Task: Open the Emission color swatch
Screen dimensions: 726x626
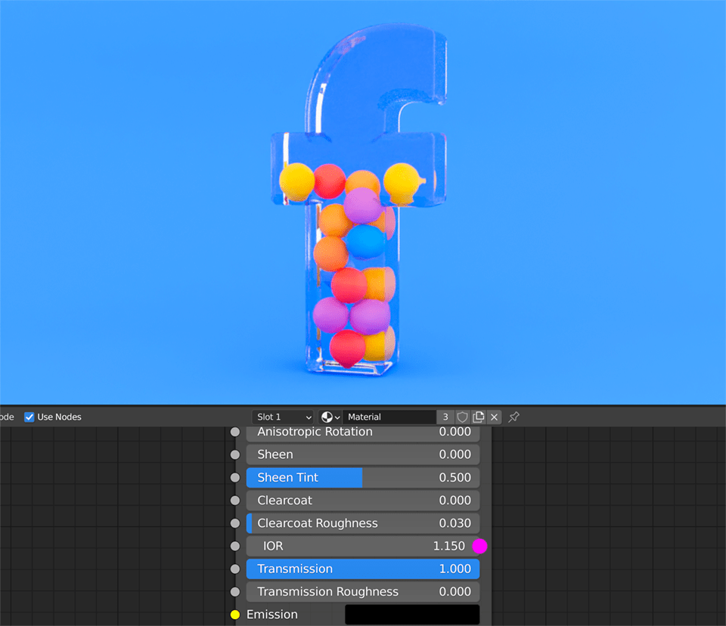Action: (412, 615)
